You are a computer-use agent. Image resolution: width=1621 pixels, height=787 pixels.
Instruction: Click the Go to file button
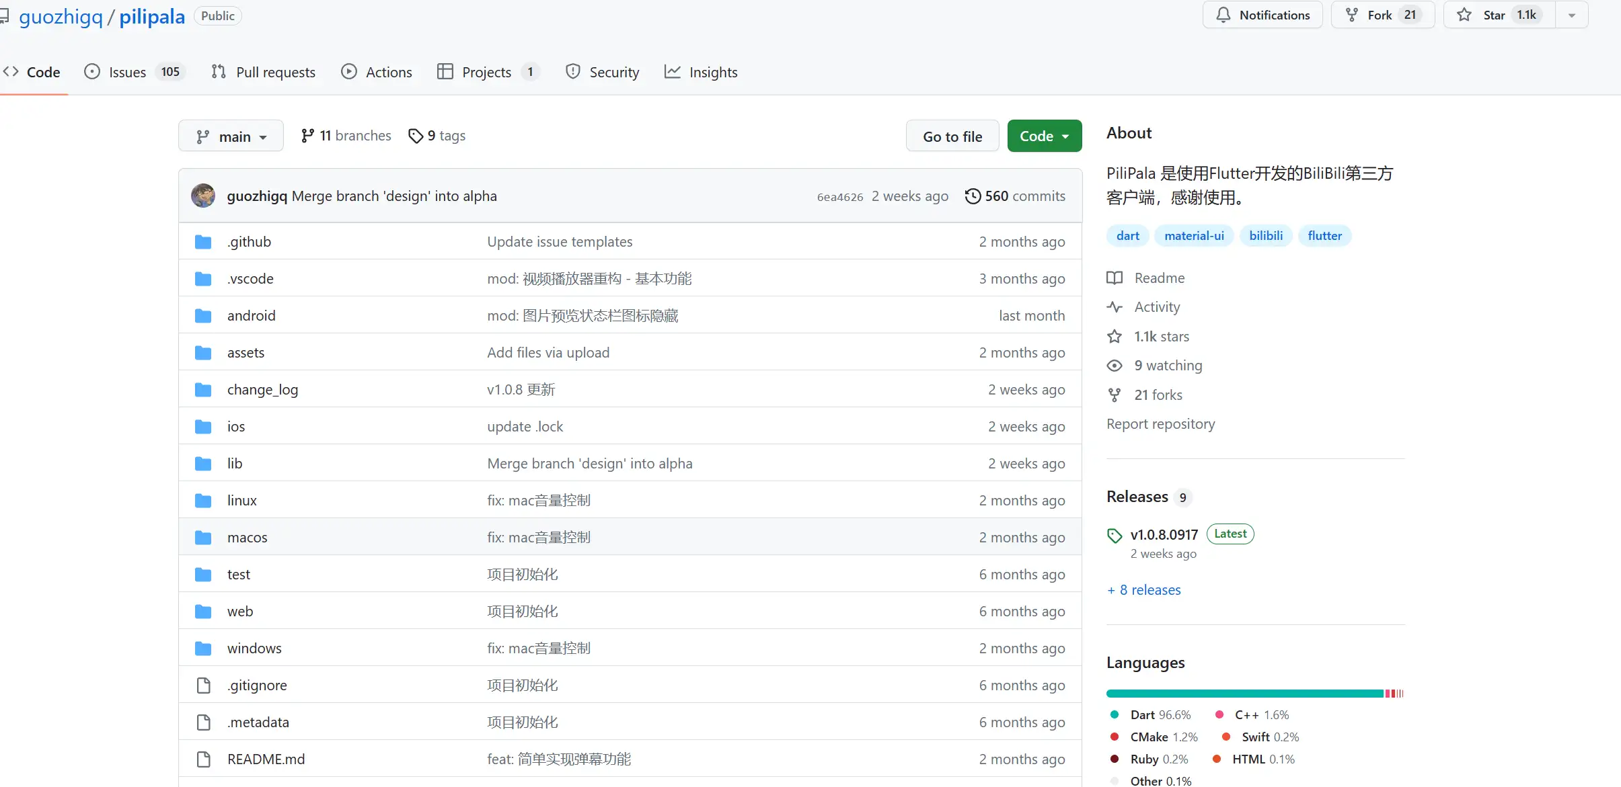pyautogui.click(x=952, y=136)
